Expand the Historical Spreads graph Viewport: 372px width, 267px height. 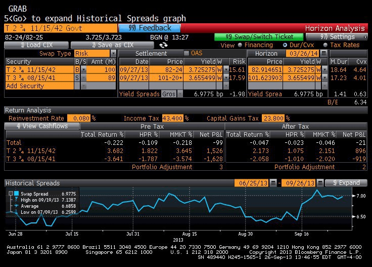tap(346, 183)
